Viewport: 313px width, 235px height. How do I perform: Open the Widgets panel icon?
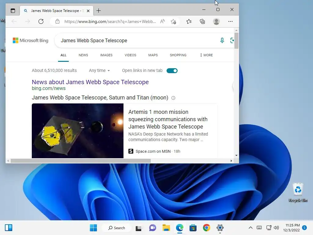tap(9, 228)
